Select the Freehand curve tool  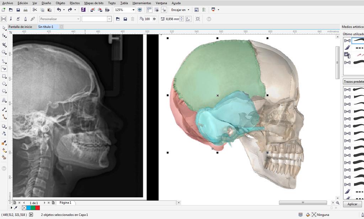(4, 61)
